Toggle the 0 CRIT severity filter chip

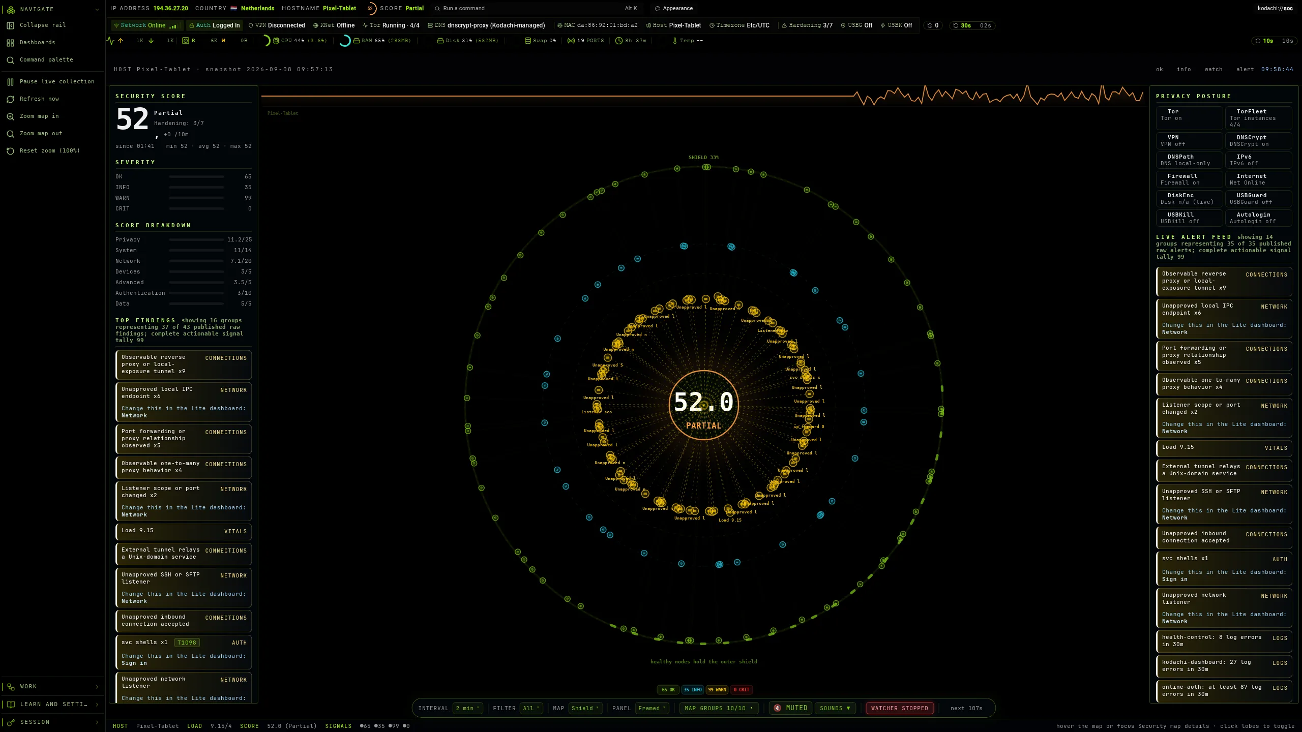point(742,690)
